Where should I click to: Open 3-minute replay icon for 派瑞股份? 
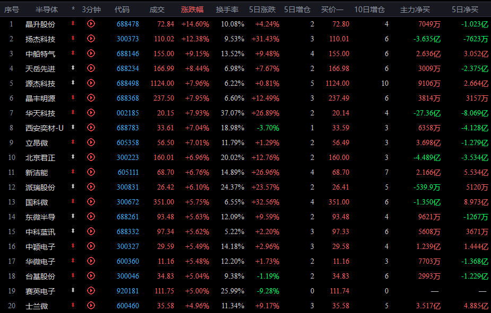91,187
